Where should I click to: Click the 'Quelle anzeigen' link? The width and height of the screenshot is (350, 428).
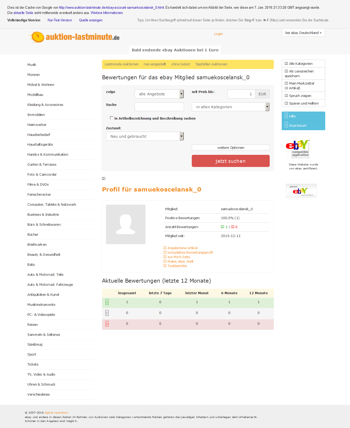click(91, 20)
